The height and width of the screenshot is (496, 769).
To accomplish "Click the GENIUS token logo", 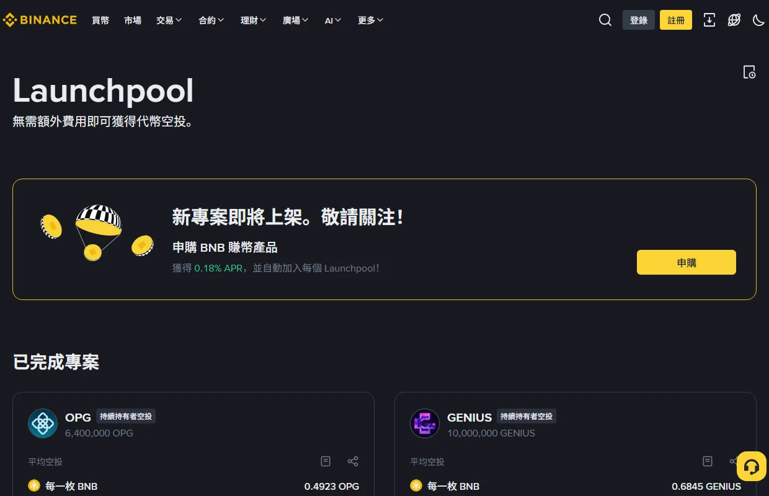I will [x=425, y=423].
